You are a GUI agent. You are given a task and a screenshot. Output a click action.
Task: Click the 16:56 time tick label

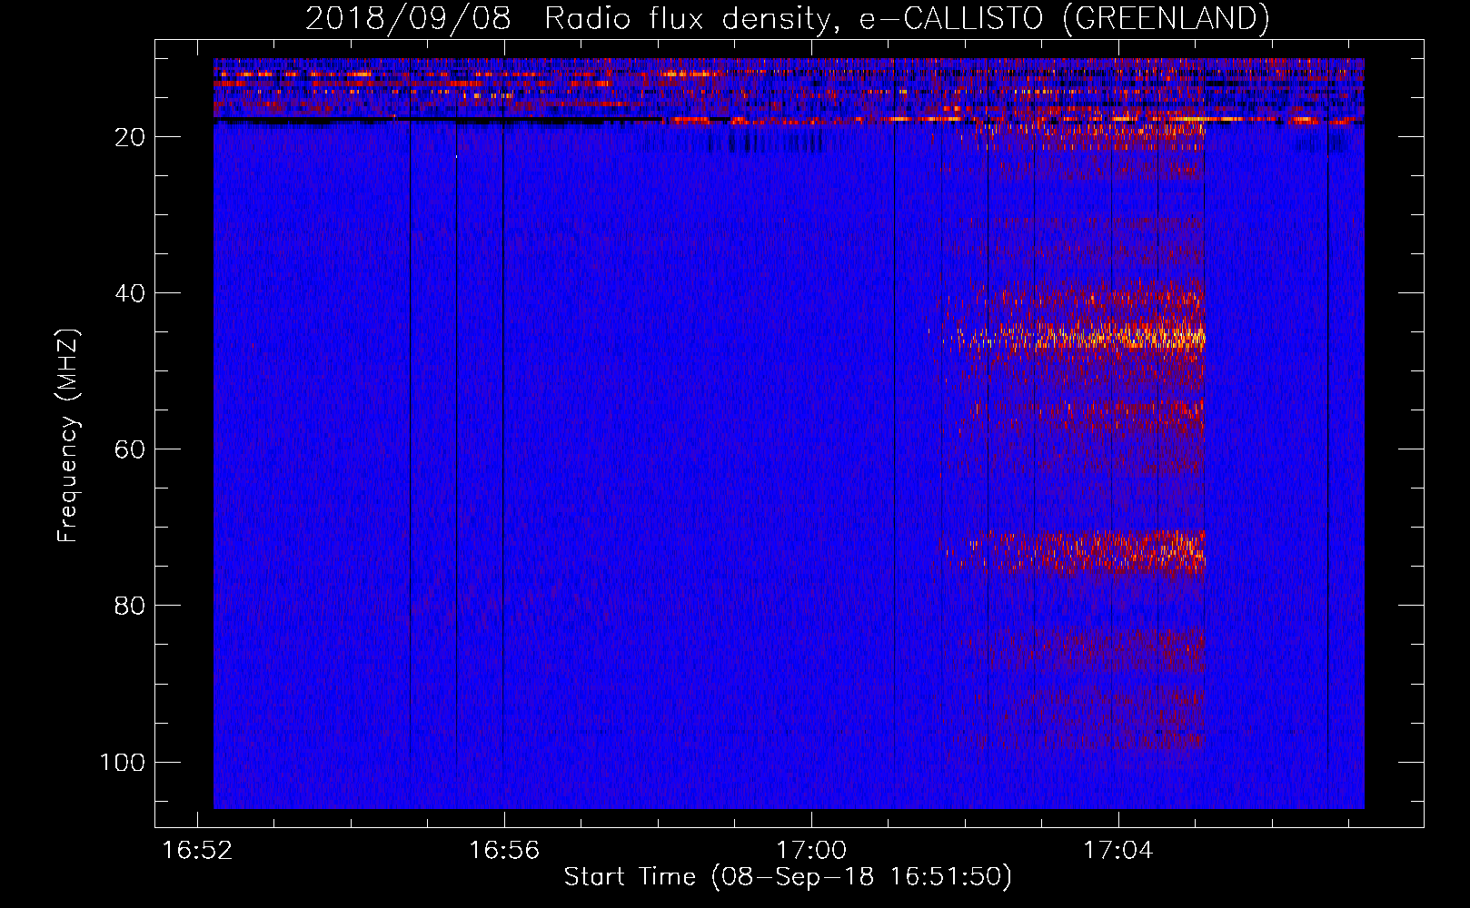pos(504,851)
